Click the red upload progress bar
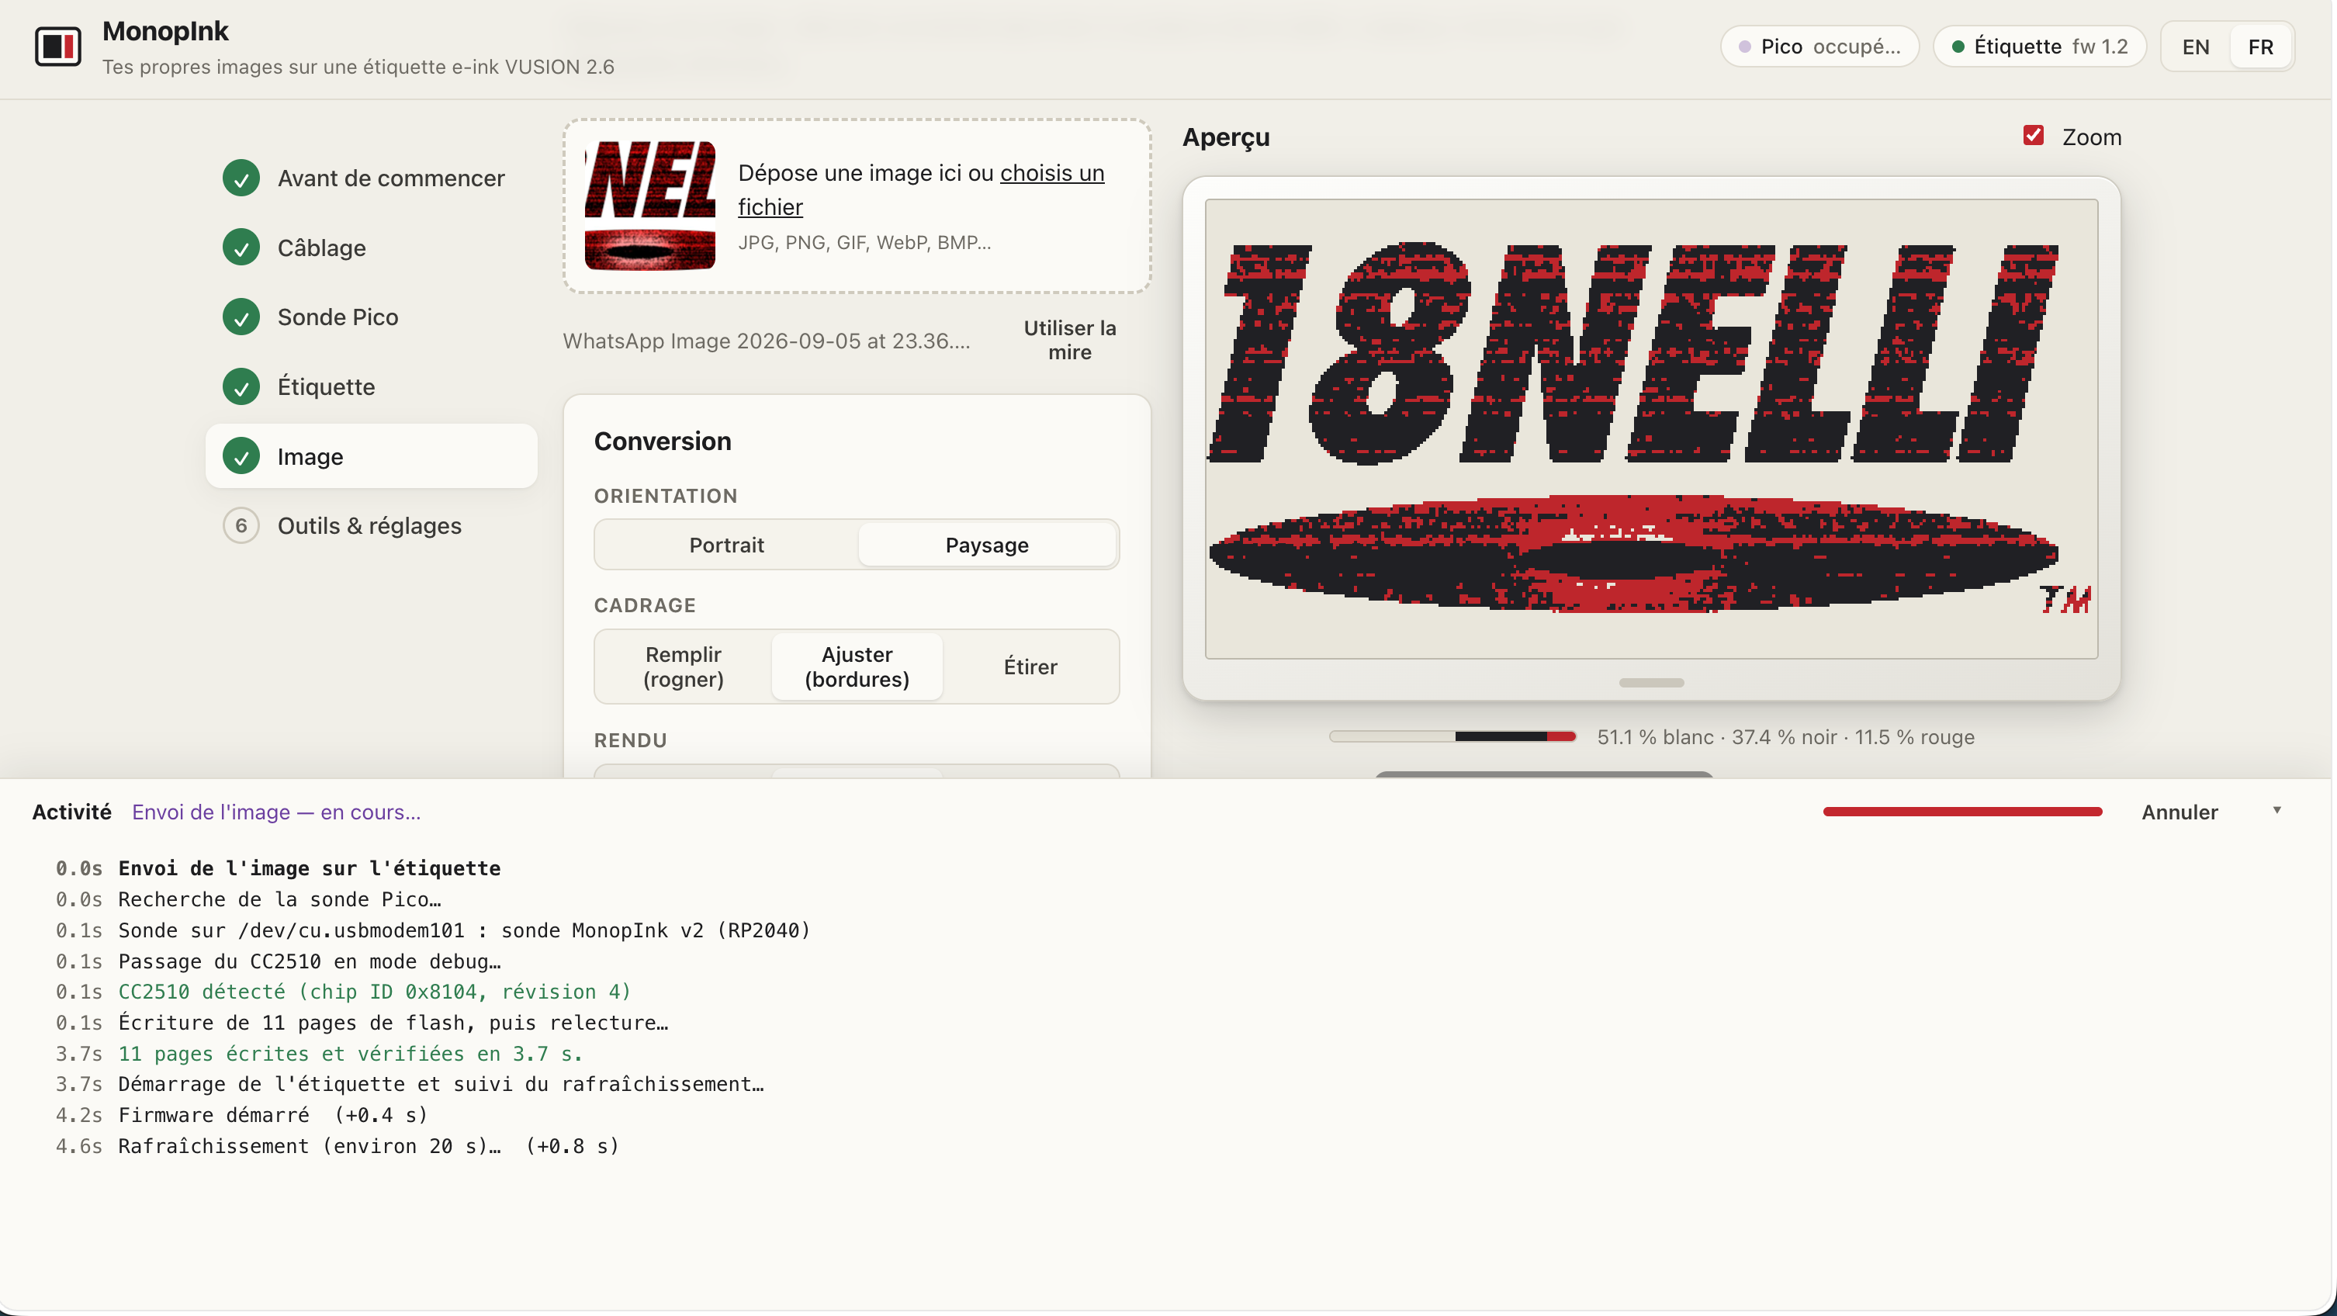Screen dimensions: 2337x1316 click(x=1962, y=812)
